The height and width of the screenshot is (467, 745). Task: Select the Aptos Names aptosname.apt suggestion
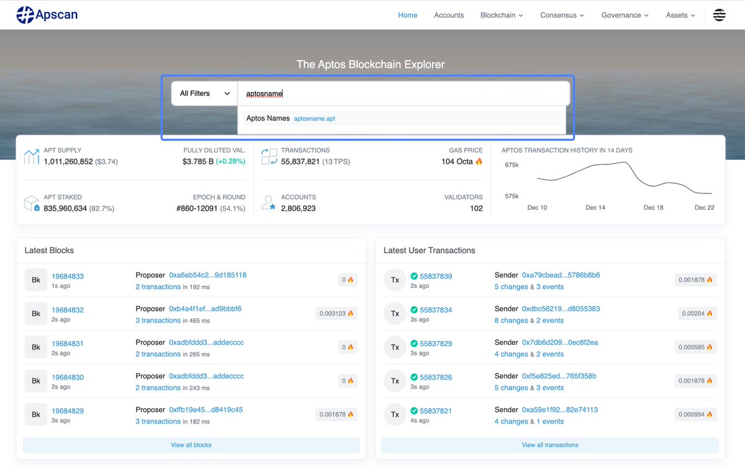[402, 118]
